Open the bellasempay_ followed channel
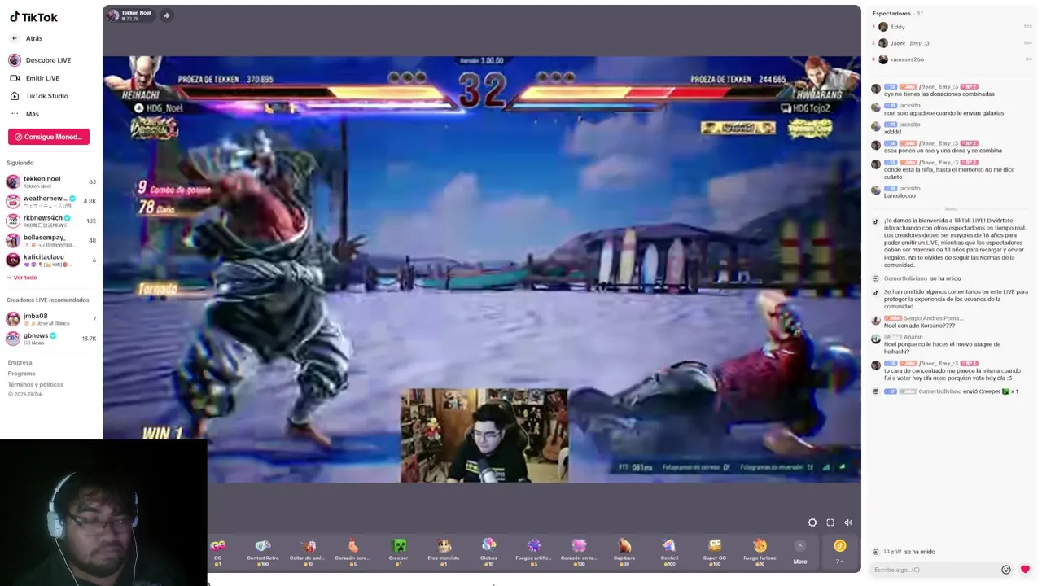This screenshot has height=586, width=1042. coord(50,240)
